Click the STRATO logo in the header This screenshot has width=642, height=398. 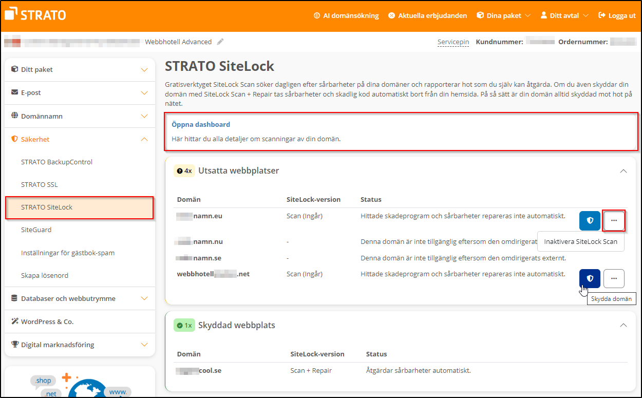coord(35,15)
